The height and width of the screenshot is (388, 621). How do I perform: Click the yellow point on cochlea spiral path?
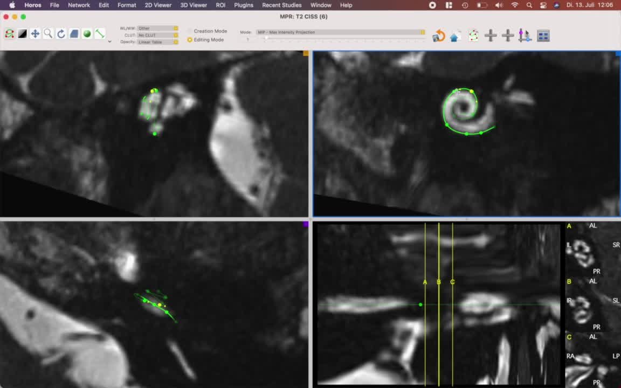(472, 92)
